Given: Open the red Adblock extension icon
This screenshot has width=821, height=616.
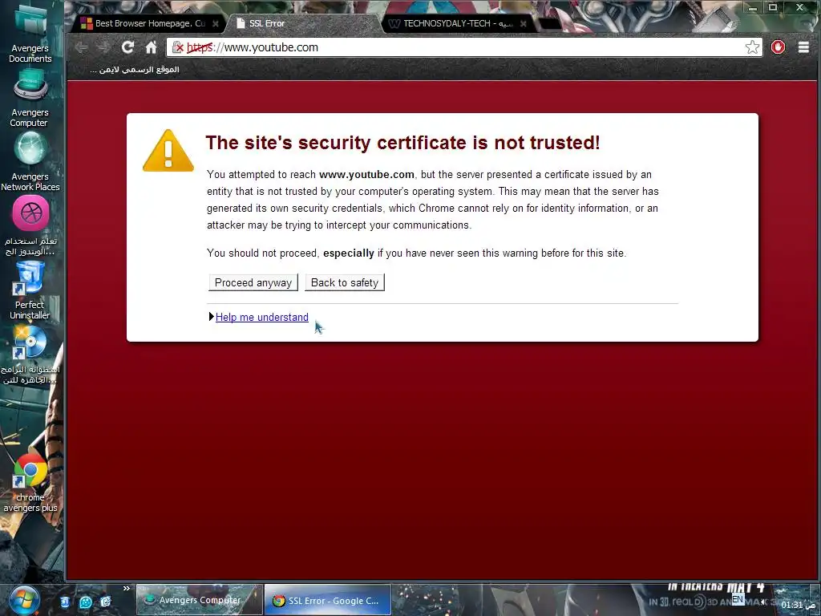Looking at the screenshot, I should click(x=778, y=47).
